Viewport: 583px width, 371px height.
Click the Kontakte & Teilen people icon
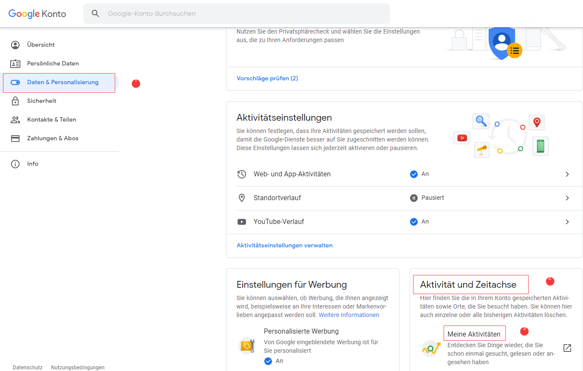coord(15,119)
